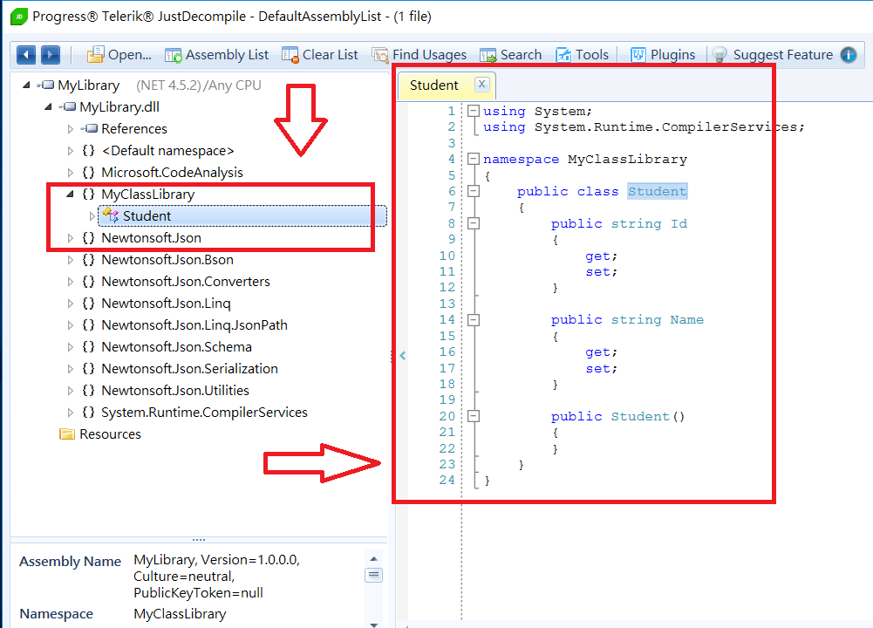The image size is (873, 628).
Task: Go back with the navigate back arrow
Action: coord(26,55)
